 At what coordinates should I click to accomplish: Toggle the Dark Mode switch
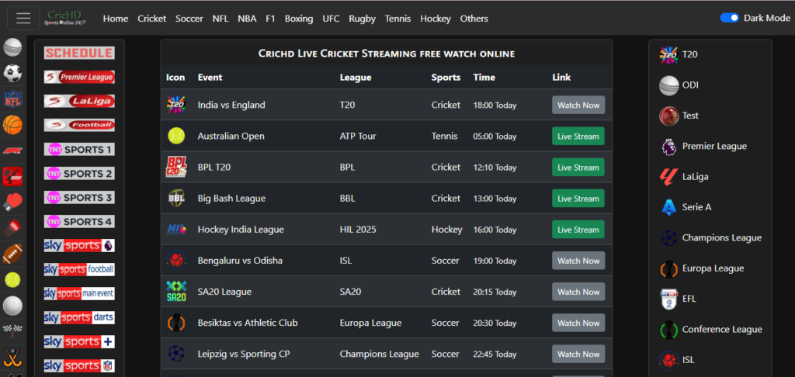729,18
